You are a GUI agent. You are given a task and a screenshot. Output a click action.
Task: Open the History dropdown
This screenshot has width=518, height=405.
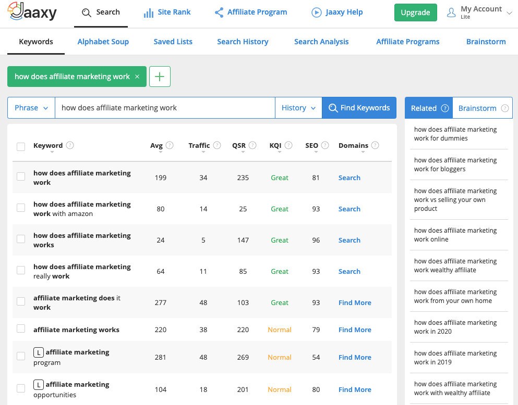pyautogui.click(x=298, y=108)
